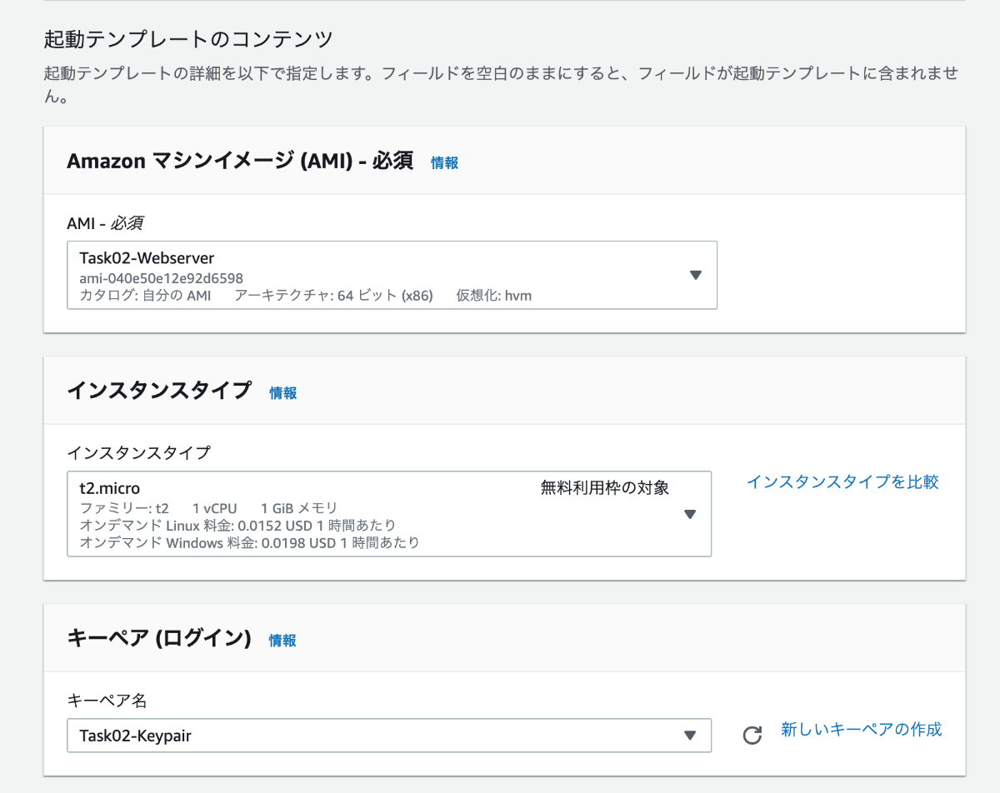This screenshot has height=793, width=1000.
Task: Open the Task02-Keypair key pair dropdown
Action: tap(389, 736)
